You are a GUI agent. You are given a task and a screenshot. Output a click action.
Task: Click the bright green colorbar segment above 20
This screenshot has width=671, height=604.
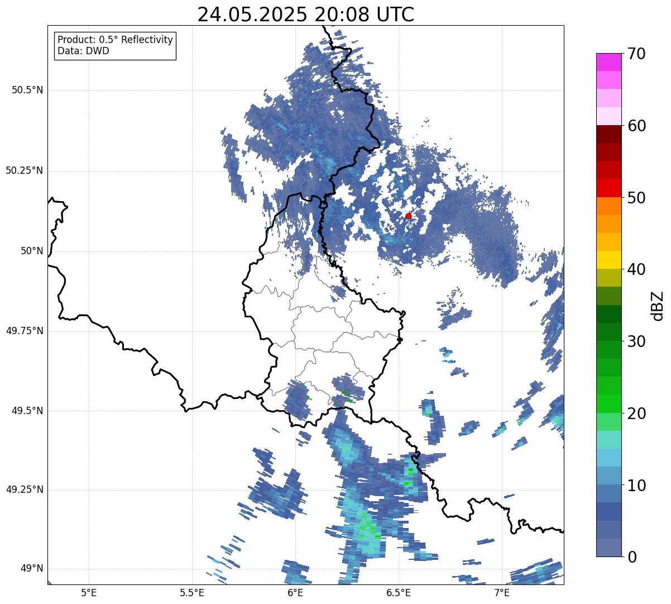click(609, 403)
